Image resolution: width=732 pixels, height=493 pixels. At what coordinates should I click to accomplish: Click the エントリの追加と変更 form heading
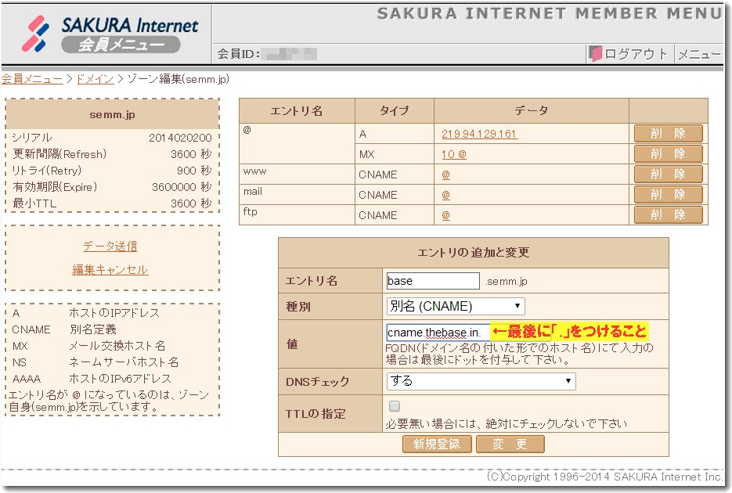474,252
